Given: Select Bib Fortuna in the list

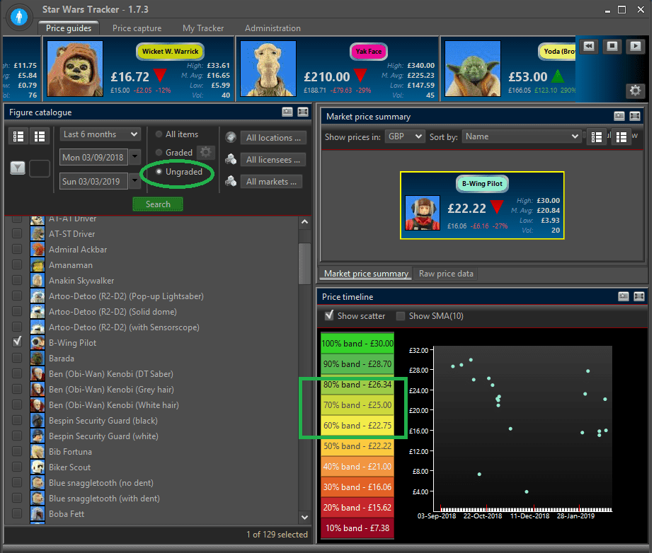Looking at the screenshot, I should pyautogui.click(x=70, y=452).
